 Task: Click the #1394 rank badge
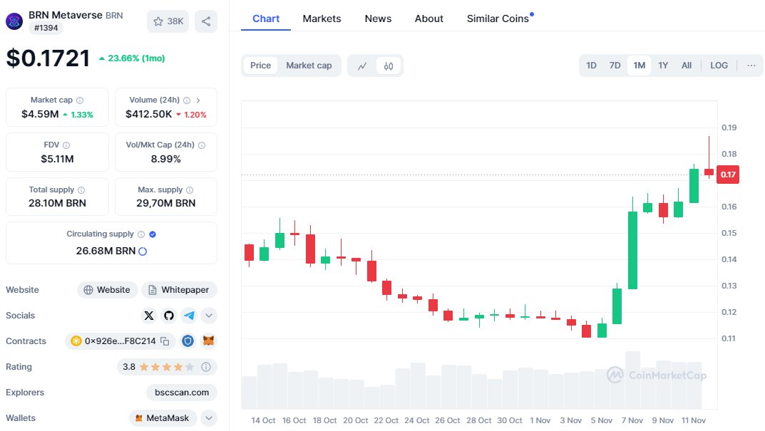point(46,28)
